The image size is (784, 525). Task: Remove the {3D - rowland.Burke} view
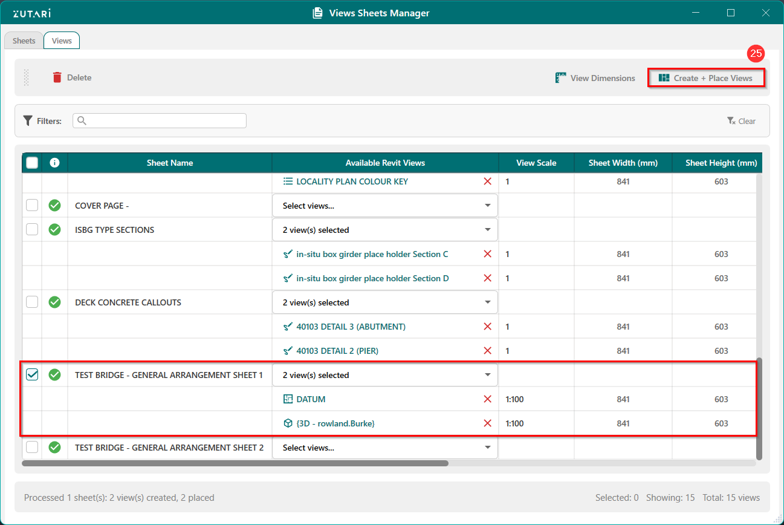(487, 423)
